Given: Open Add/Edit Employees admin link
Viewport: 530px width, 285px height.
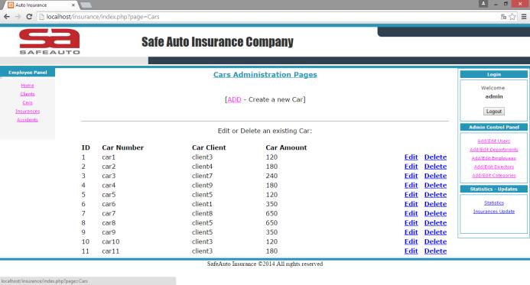Looking at the screenshot, I should pyautogui.click(x=494, y=158).
